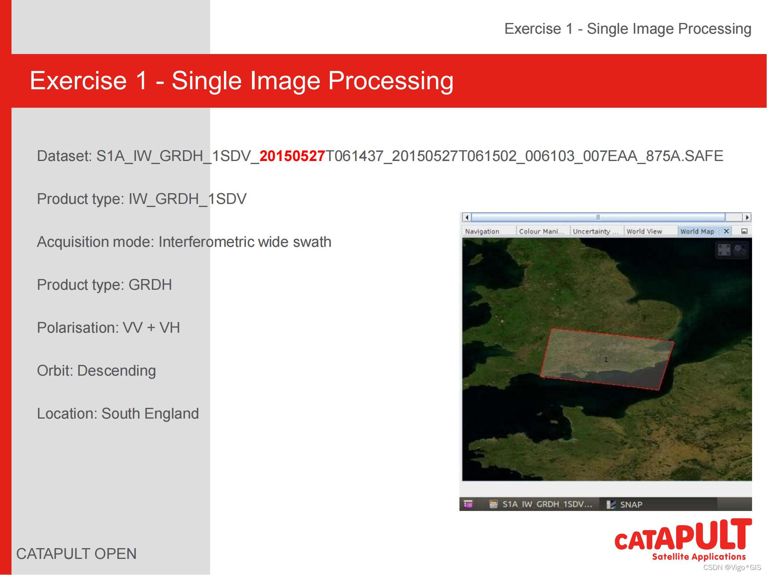Click the 'CATAPULT OPEN' footer text

(76, 554)
